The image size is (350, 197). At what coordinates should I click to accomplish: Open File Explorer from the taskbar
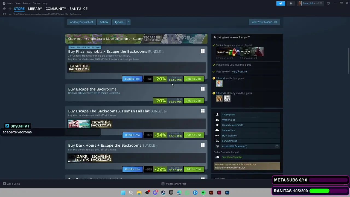click(139, 193)
